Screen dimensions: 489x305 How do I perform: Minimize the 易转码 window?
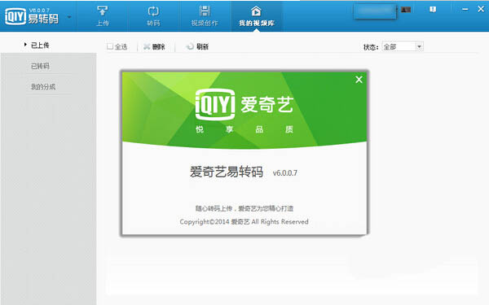coord(465,9)
